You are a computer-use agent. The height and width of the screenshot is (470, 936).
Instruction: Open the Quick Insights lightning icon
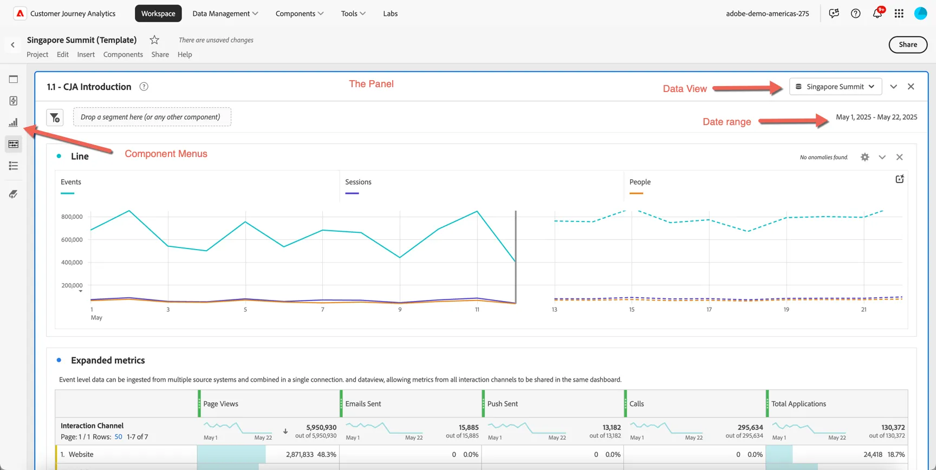pos(14,101)
